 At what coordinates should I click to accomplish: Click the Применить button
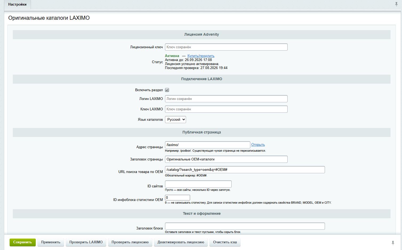(51, 242)
